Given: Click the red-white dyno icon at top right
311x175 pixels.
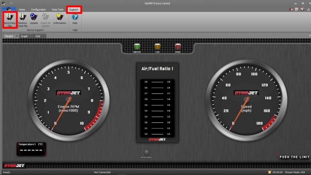Looking at the screenshot, I should (x=303, y=9).
